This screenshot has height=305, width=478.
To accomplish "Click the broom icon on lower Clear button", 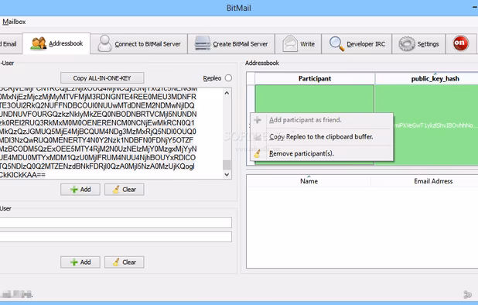I will 116,262.
